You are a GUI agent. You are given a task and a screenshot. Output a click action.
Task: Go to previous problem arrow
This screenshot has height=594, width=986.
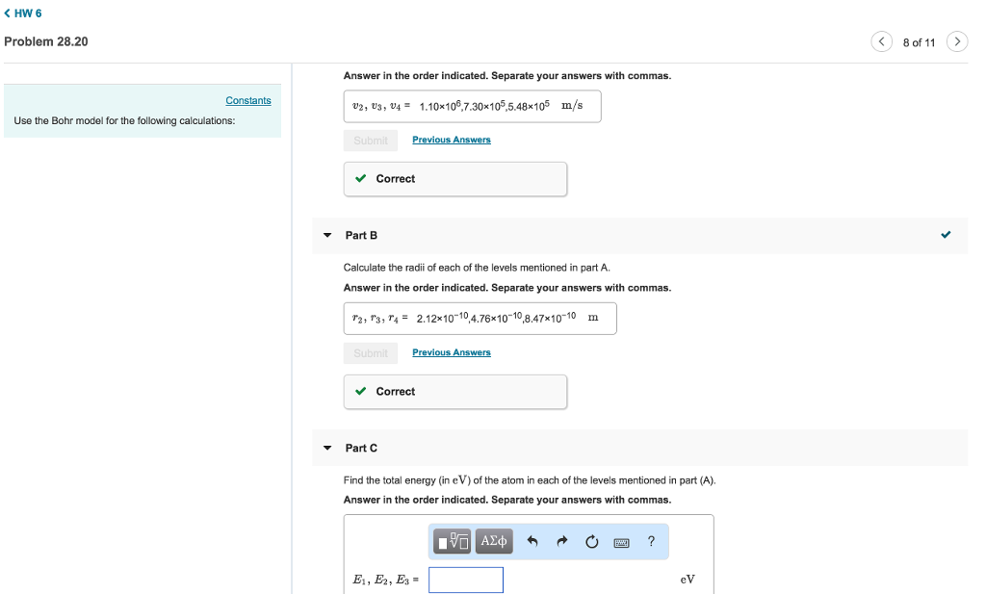click(882, 41)
